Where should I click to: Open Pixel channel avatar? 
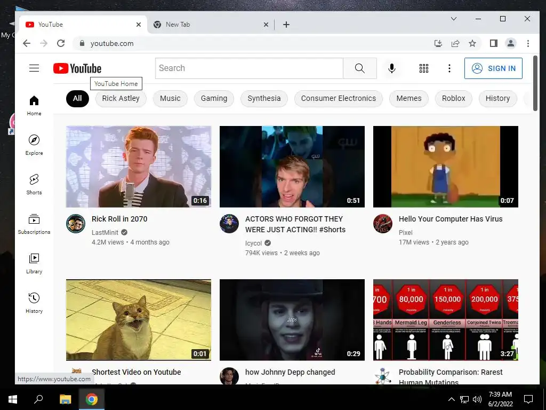[x=383, y=224]
